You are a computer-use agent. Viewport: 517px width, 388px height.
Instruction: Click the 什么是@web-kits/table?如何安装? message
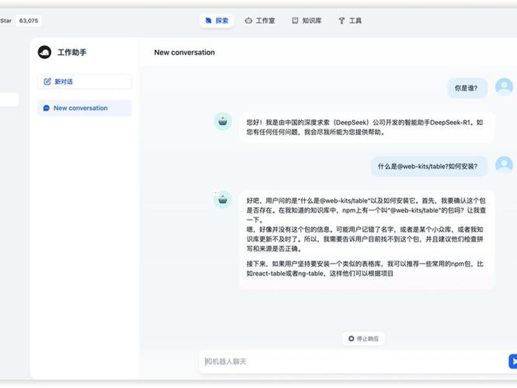tap(429, 166)
